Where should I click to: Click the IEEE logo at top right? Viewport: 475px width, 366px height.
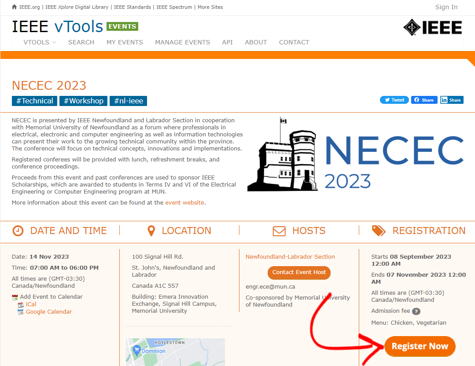pyautogui.click(x=432, y=27)
